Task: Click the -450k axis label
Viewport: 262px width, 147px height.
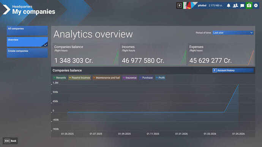Action: click(56, 120)
